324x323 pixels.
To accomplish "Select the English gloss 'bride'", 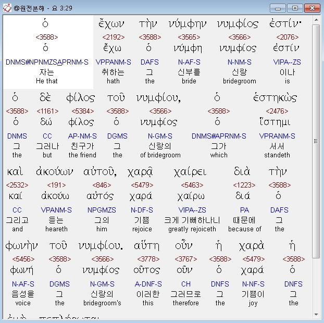I will (x=189, y=81).
